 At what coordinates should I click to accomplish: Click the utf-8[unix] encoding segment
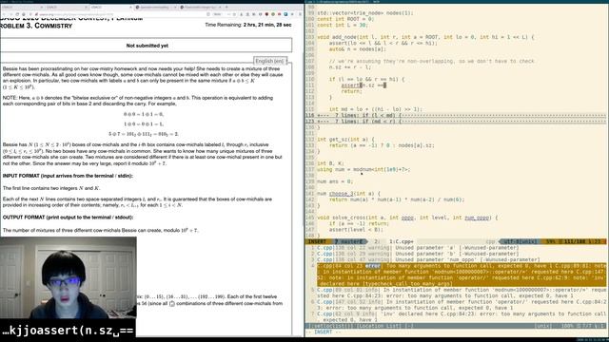pyautogui.click(x=521, y=241)
